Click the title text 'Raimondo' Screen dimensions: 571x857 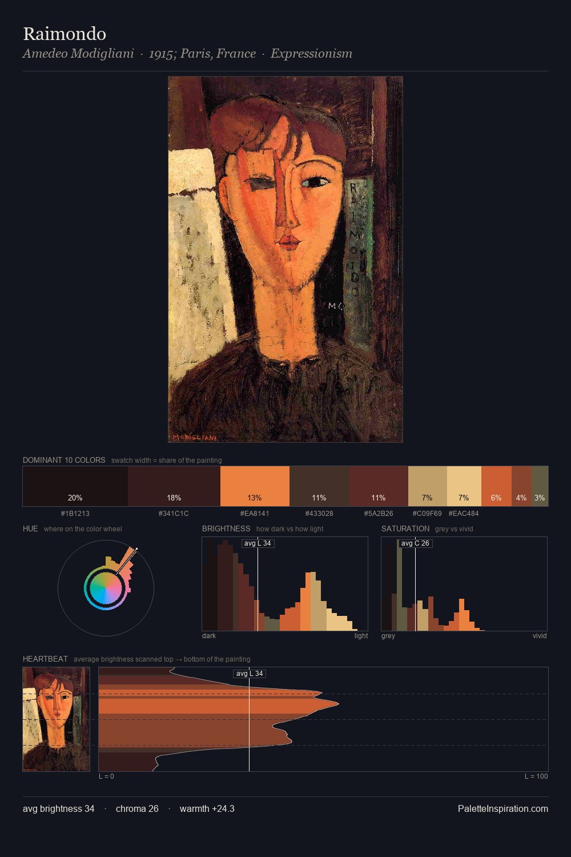65,34
